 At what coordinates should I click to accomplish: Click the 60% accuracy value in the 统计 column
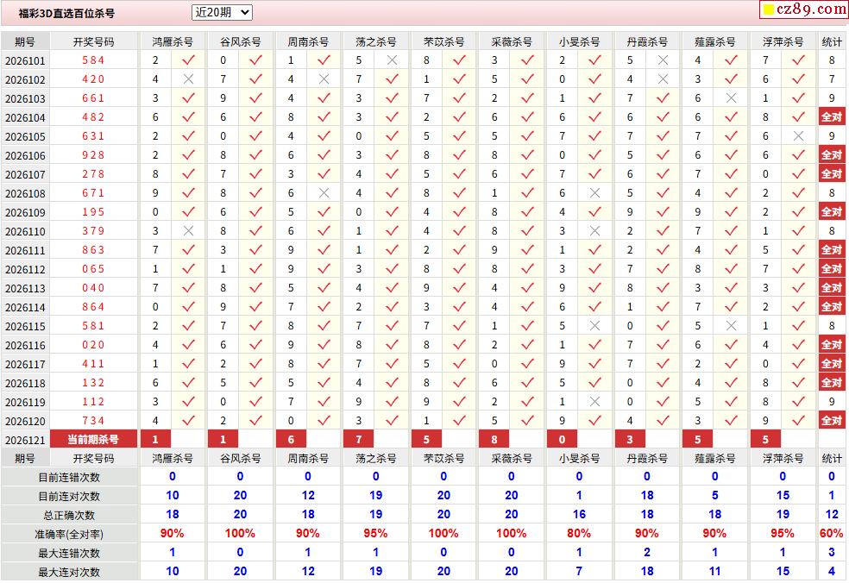832,533
